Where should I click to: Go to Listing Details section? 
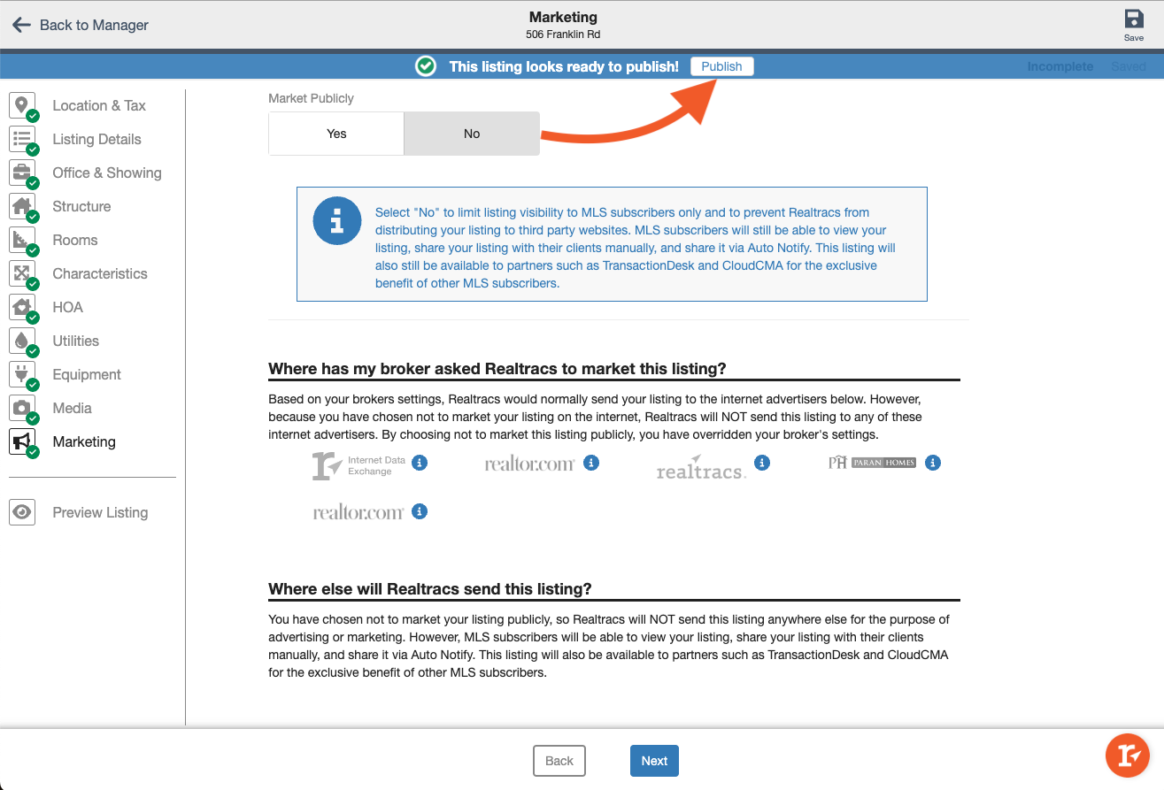pyautogui.click(x=96, y=139)
